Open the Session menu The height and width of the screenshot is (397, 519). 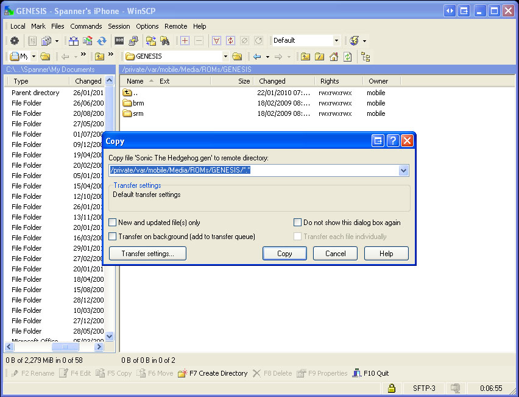click(x=119, y=26)
